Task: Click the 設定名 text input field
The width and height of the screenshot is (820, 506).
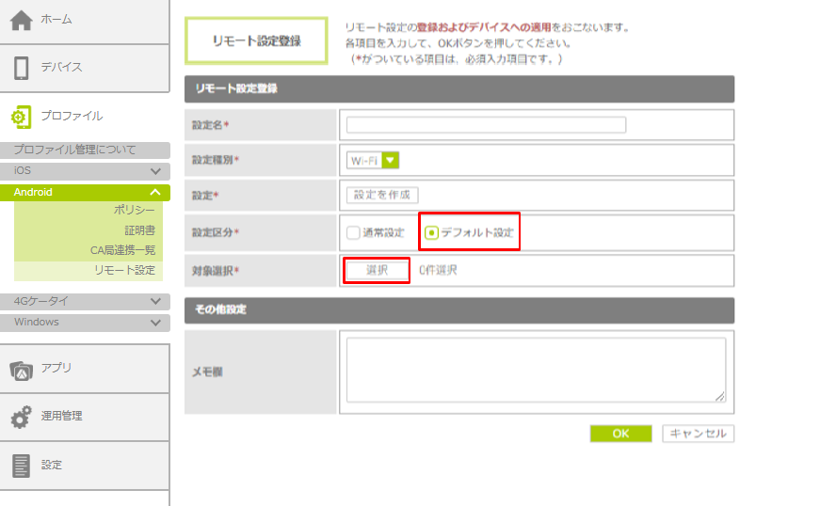Action: pyautogui.click(x=486, y=125)
